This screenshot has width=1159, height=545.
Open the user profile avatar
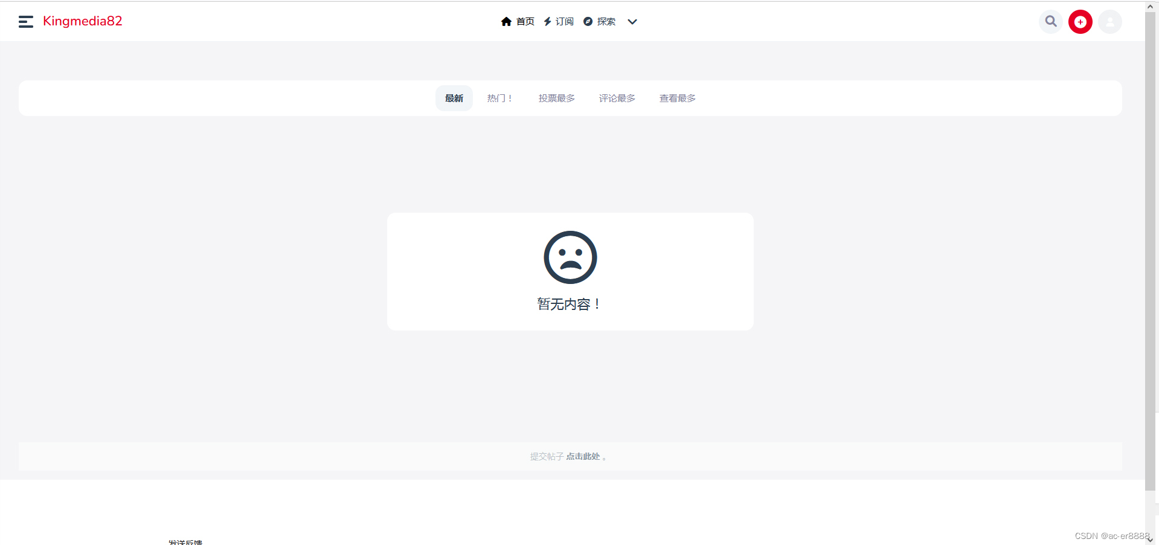click(x=1110, y=22)
